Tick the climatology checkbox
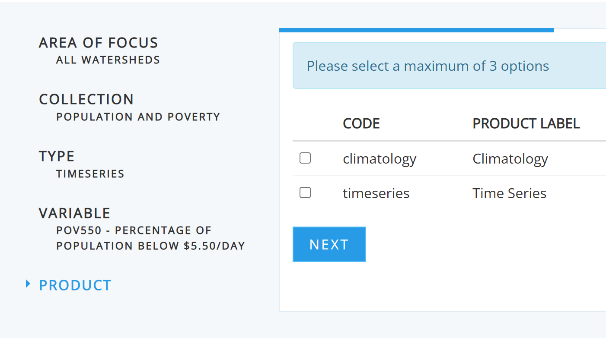This screenshot has height=347, width=606. 305,158
